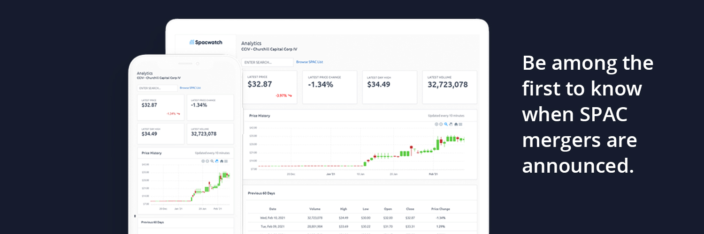The width and height of the screenshot is (704, 234).
Task: Click the $30.00 low cell in the table
Action: pos(366,218)
